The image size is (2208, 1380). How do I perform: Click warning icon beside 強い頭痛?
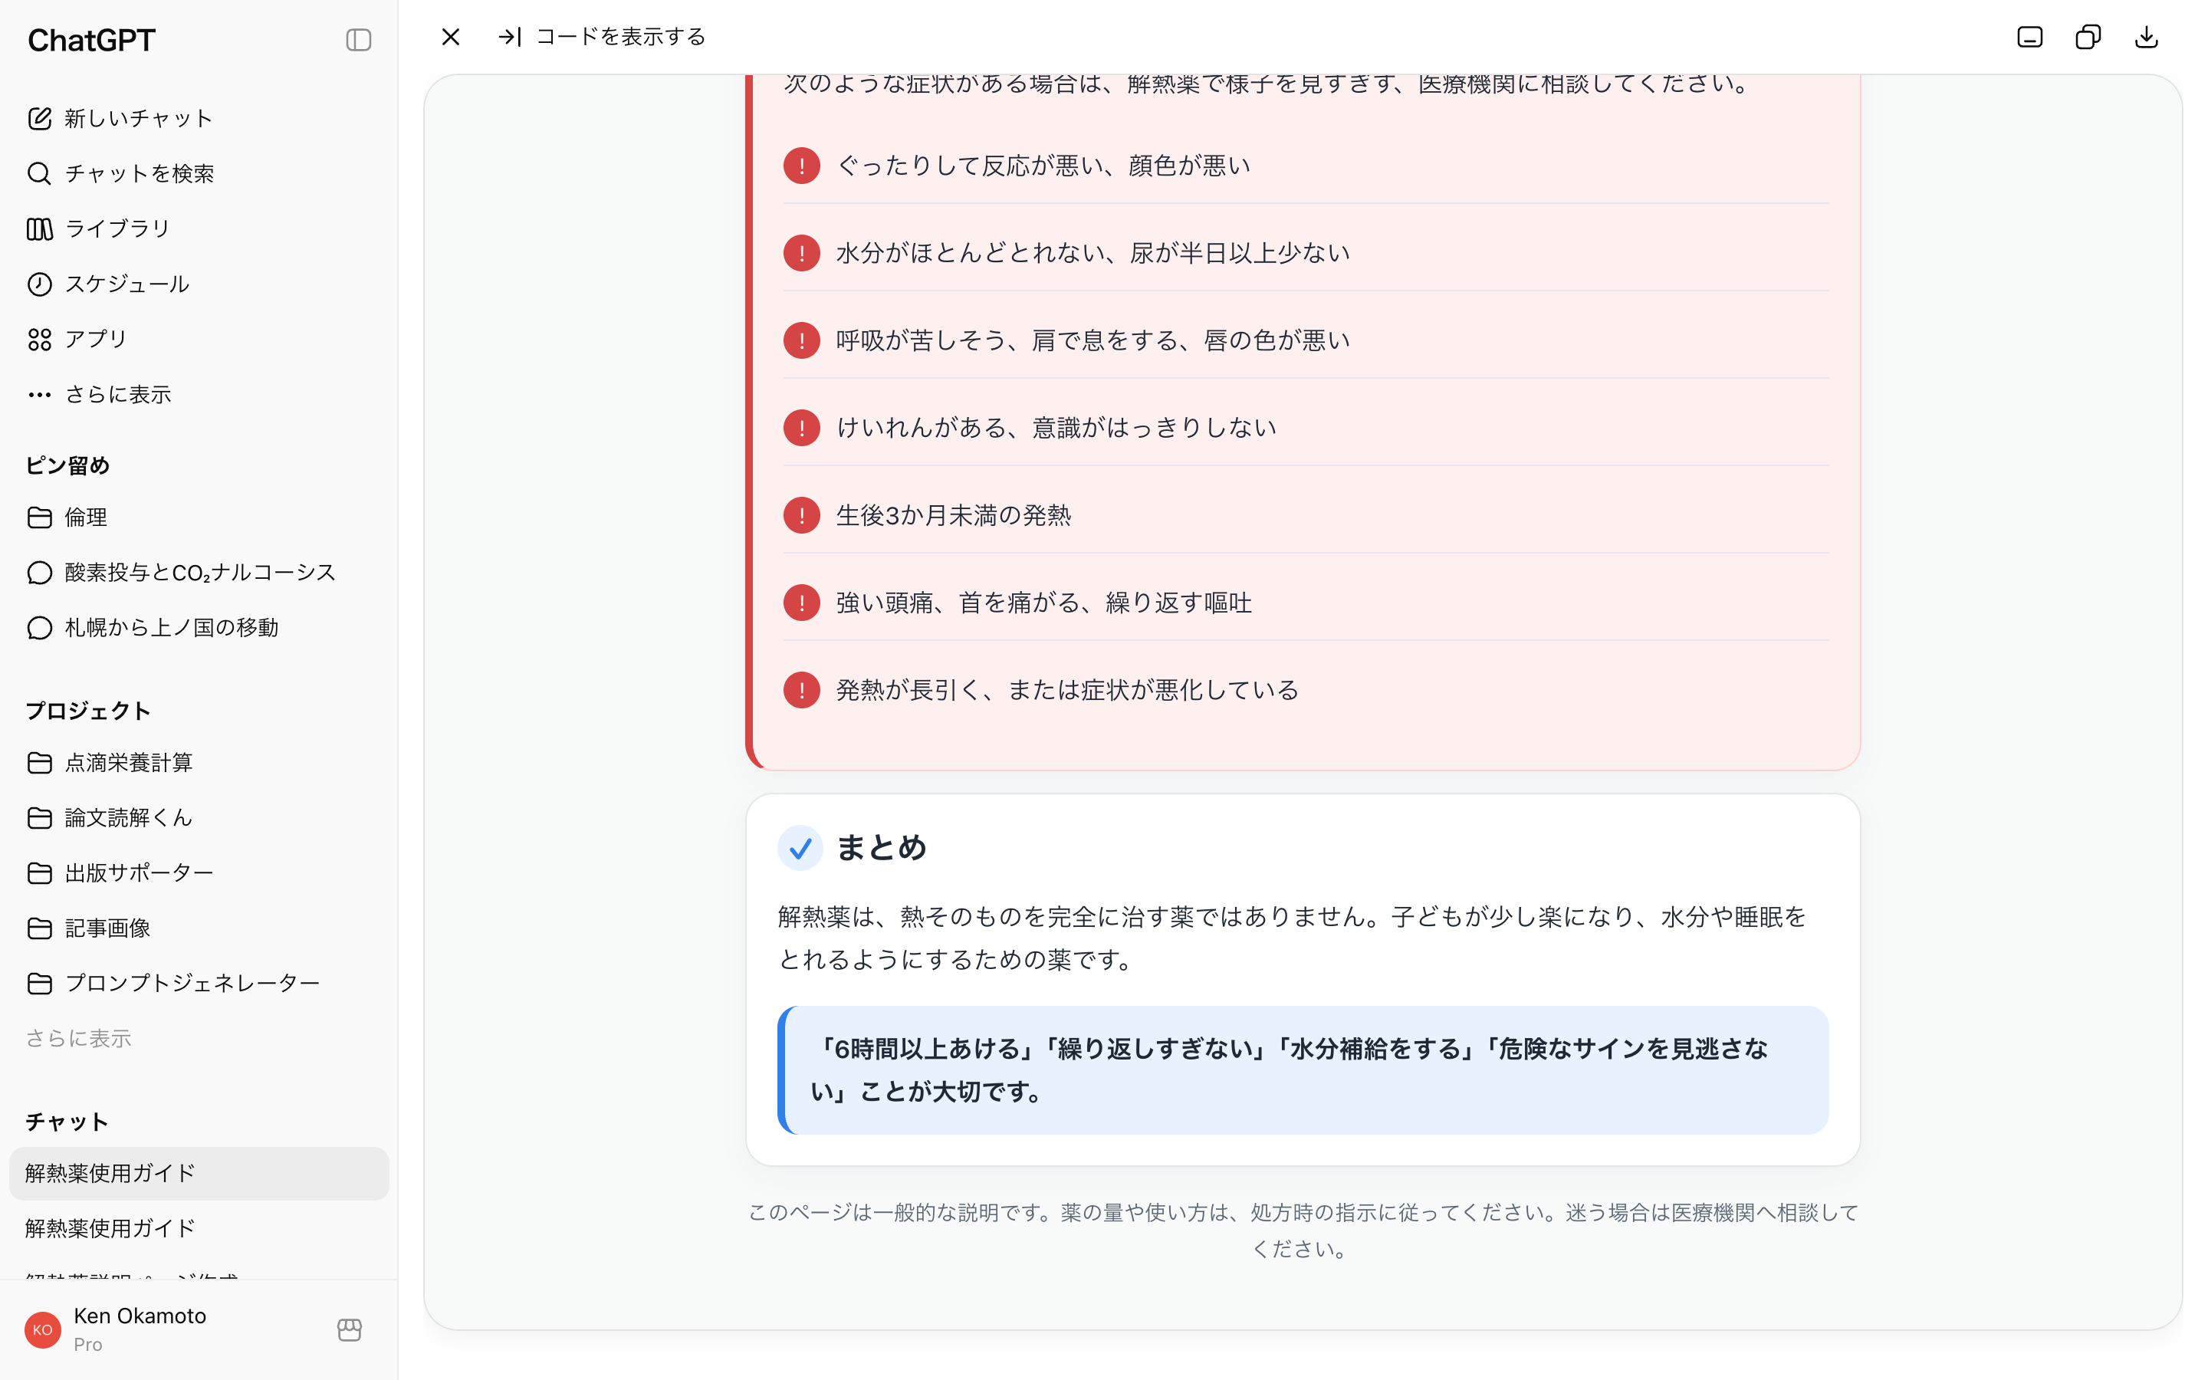click(801, 603)
